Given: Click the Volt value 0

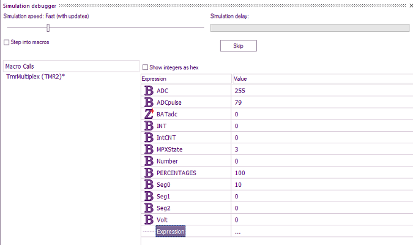Looking at the screenshot, I should pos(237,220).
